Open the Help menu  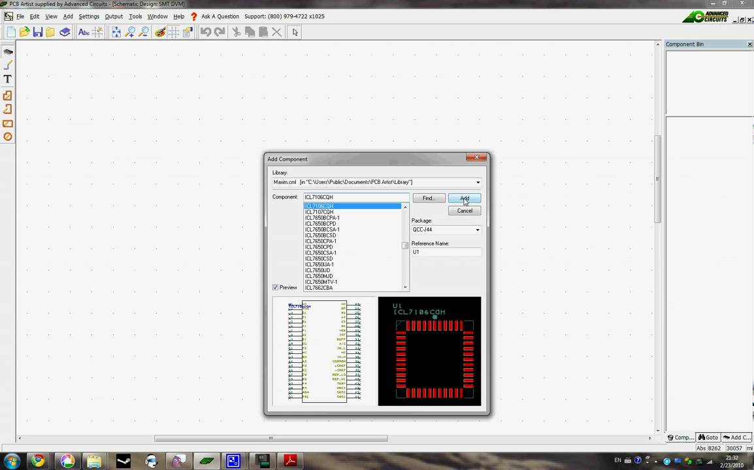pyautogui.click(x=178, y=16)
